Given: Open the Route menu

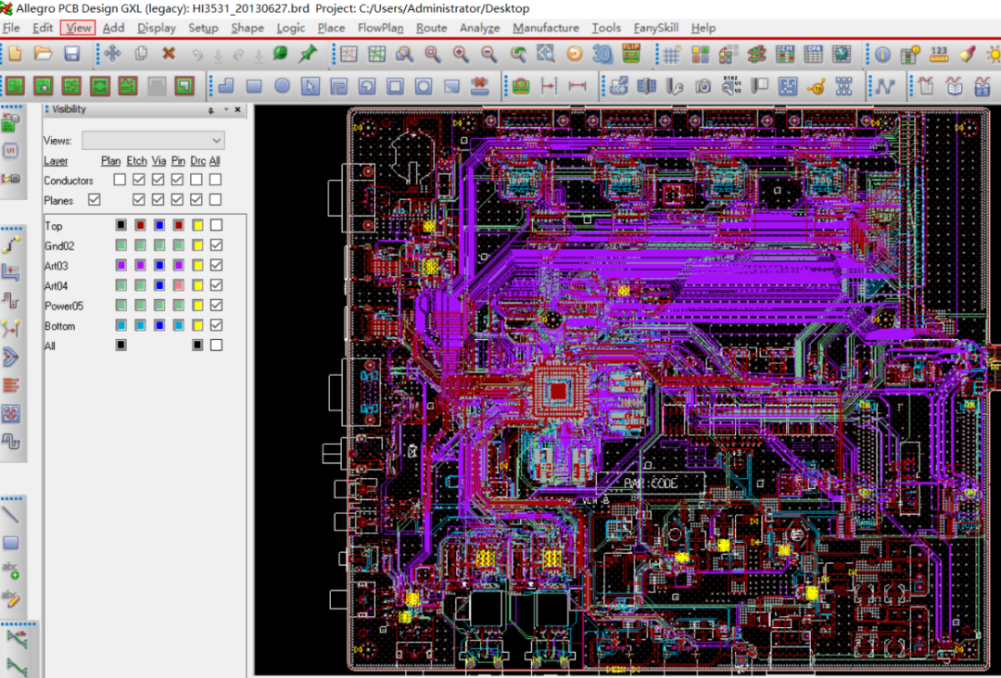Looking at the screenshot, I should 432,28.
